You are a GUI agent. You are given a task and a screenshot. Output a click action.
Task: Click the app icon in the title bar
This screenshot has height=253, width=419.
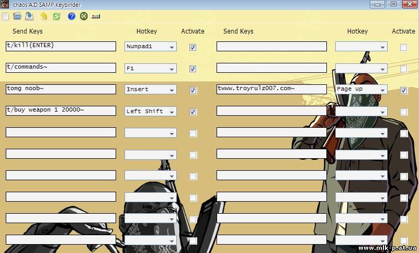tap(5, 4)
